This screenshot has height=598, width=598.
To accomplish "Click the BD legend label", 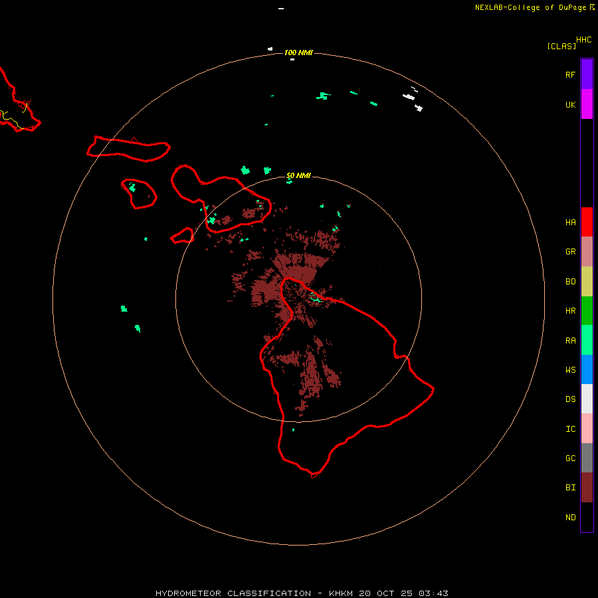I will coord(571,282).
